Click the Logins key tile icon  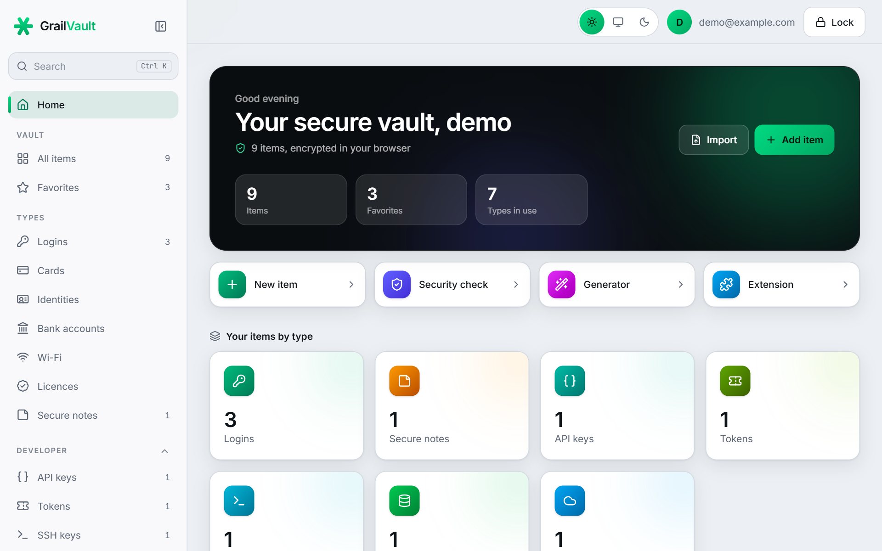point(239,381)
